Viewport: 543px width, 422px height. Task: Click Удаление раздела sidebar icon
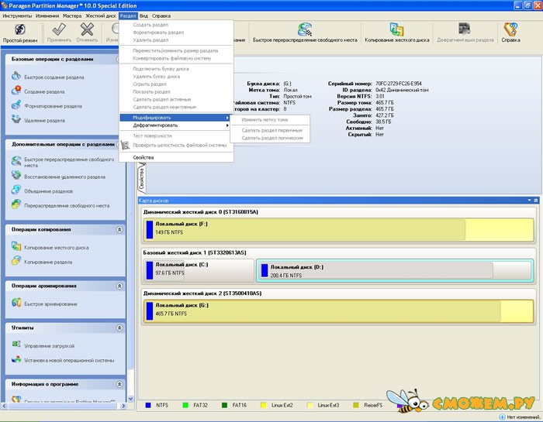pos(16,119)
